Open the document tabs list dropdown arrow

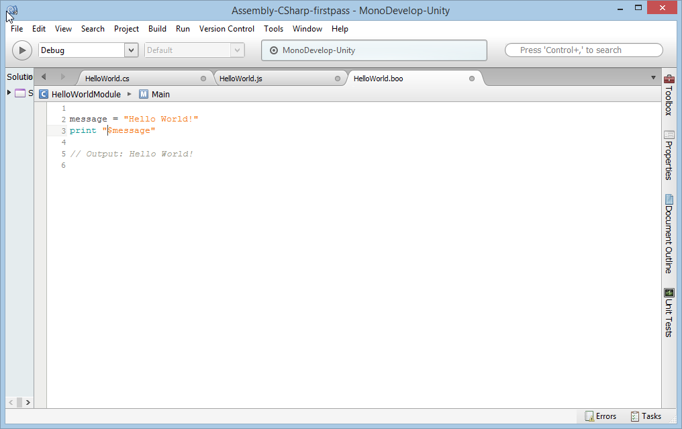(653, 78)
